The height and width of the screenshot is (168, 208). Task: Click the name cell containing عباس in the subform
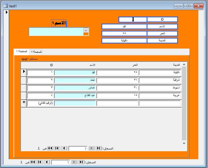point(75,88)
